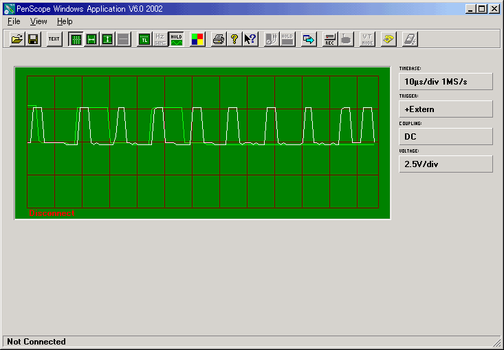Click the 2.5V/div voltage button

(446, 164)
